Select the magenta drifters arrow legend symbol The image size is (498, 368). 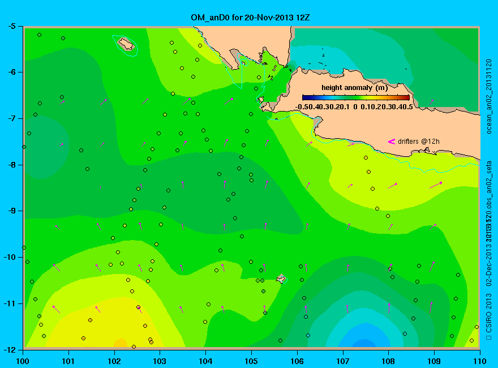click(391, 142)
